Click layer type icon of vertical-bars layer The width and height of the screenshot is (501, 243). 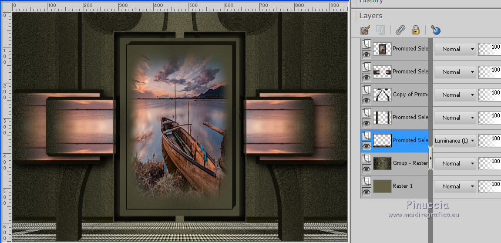[x=366, y=112]
